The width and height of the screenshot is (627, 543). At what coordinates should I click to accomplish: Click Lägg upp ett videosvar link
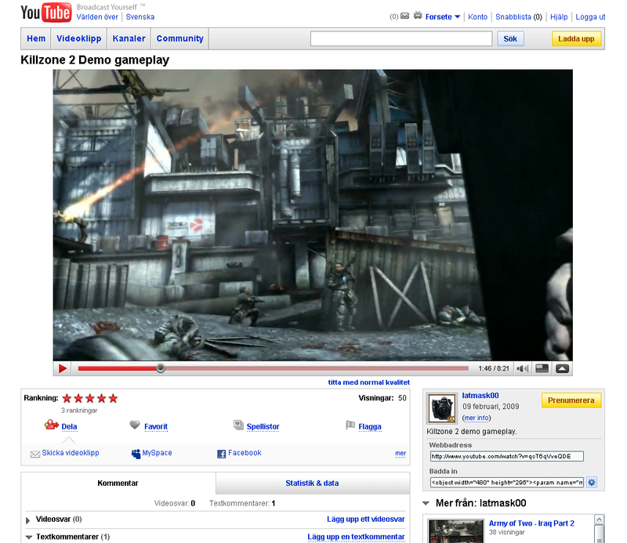(x=366, y=519)
